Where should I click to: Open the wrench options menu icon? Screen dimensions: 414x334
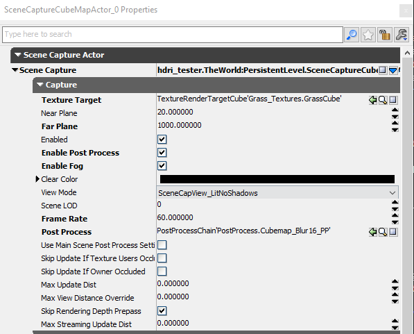click(x=402, y=35)
